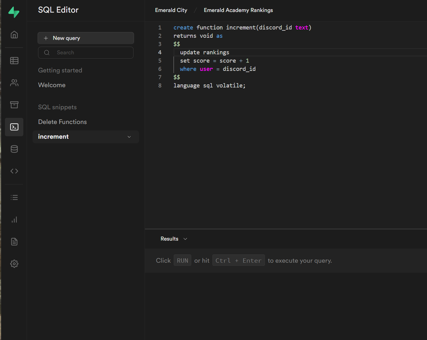Open the Home icon in sidebar
427x340 pixels.
(14, 35)
